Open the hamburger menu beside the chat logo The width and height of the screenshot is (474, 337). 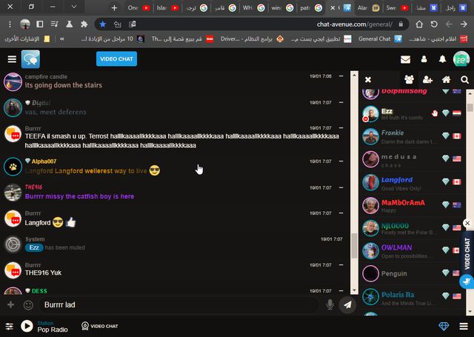(x=12, y=59)
